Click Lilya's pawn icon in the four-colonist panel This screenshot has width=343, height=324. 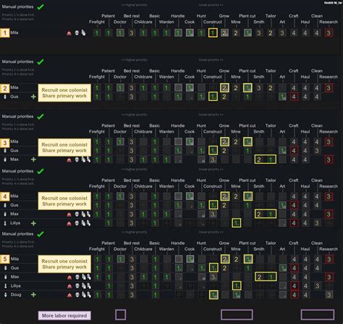point(5,223)
